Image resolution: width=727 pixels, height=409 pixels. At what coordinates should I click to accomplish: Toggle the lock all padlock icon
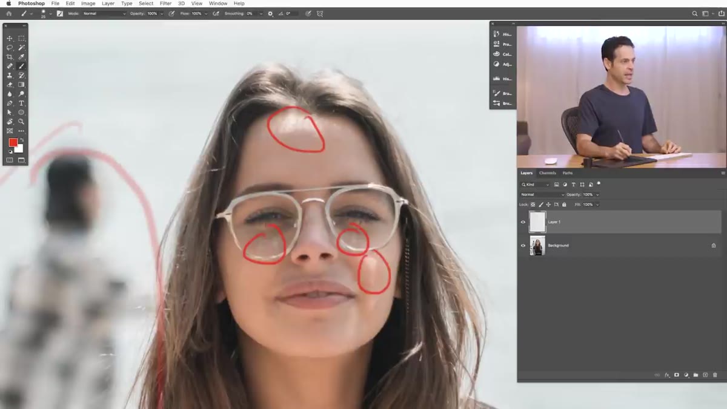[x=564, y=204]
